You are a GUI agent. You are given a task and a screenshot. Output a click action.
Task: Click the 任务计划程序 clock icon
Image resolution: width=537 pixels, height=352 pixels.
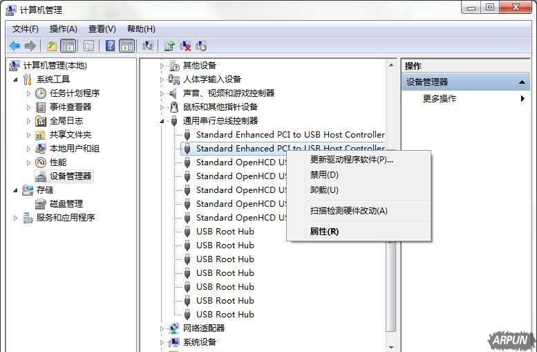pos(41,93)
